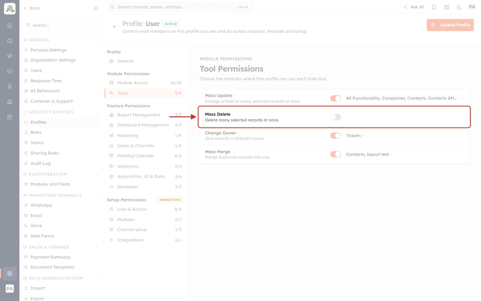
Task: Select Automation, AI & Data permissions
Action: [x=145, y=177]
